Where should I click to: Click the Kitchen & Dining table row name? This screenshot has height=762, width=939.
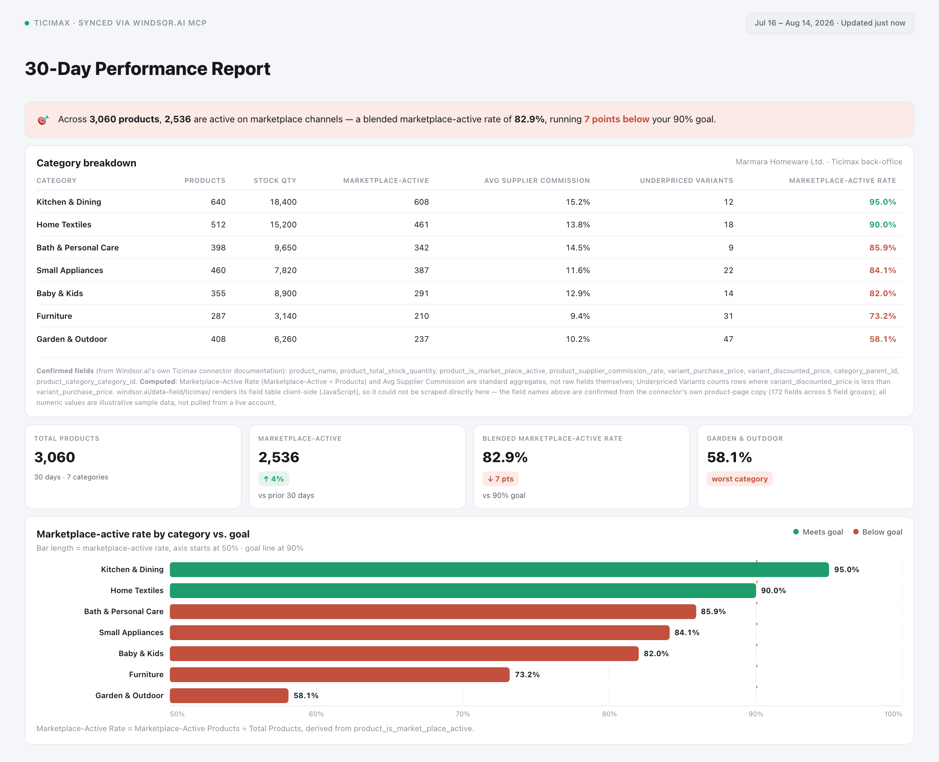pyautogui.click(x=69, y=202)
